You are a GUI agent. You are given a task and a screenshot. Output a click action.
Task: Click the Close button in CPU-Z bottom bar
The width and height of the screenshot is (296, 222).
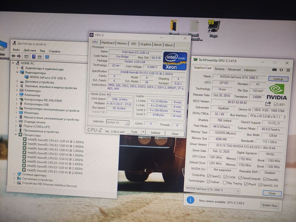[175, 134]
